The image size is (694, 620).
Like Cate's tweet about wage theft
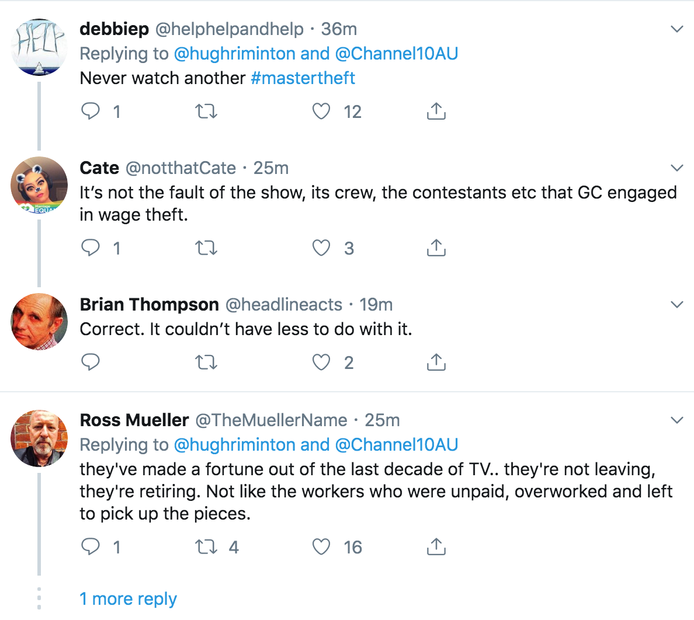321,248
